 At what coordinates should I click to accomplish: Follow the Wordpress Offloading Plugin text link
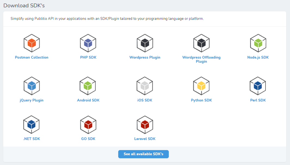[x=201, y=59]
